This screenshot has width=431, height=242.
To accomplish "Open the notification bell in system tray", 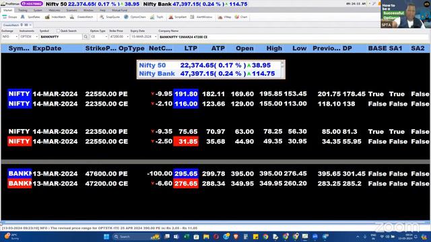I will (416, 237).
